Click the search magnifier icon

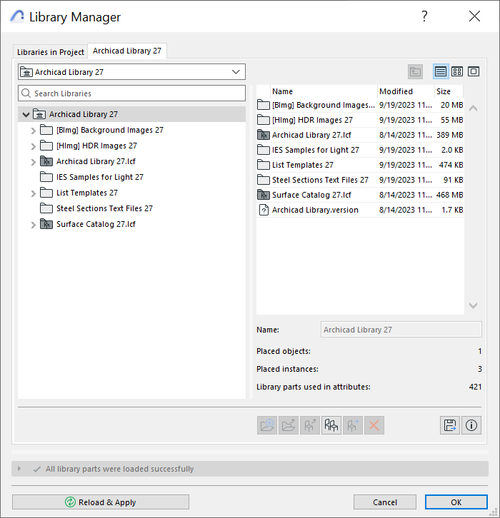point(26,93)
